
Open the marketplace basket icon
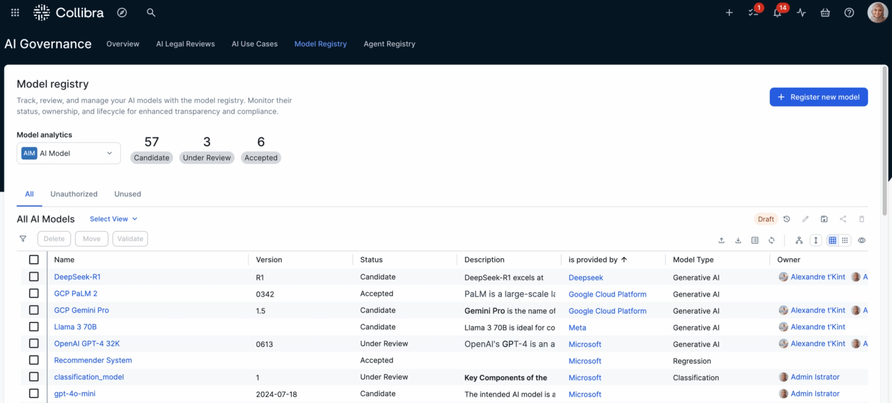point(825,12)
